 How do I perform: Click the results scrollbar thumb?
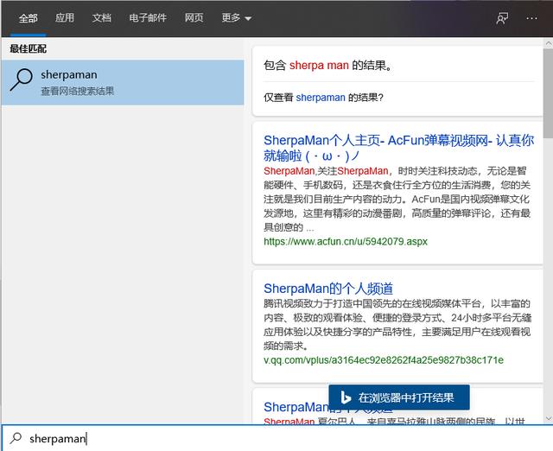click(x=549, y=93)
